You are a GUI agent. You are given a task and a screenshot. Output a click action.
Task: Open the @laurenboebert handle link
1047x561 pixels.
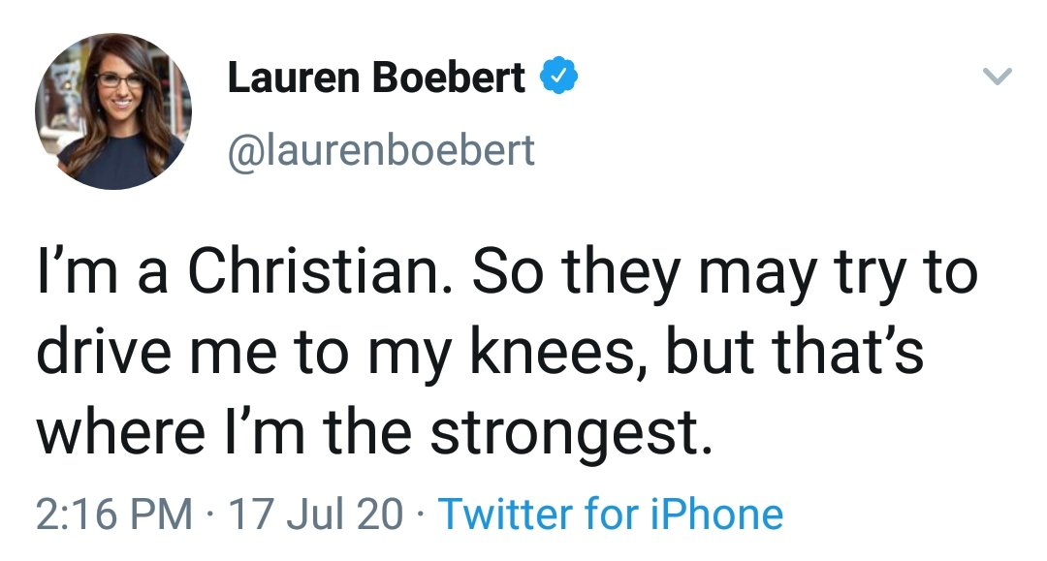381,149
